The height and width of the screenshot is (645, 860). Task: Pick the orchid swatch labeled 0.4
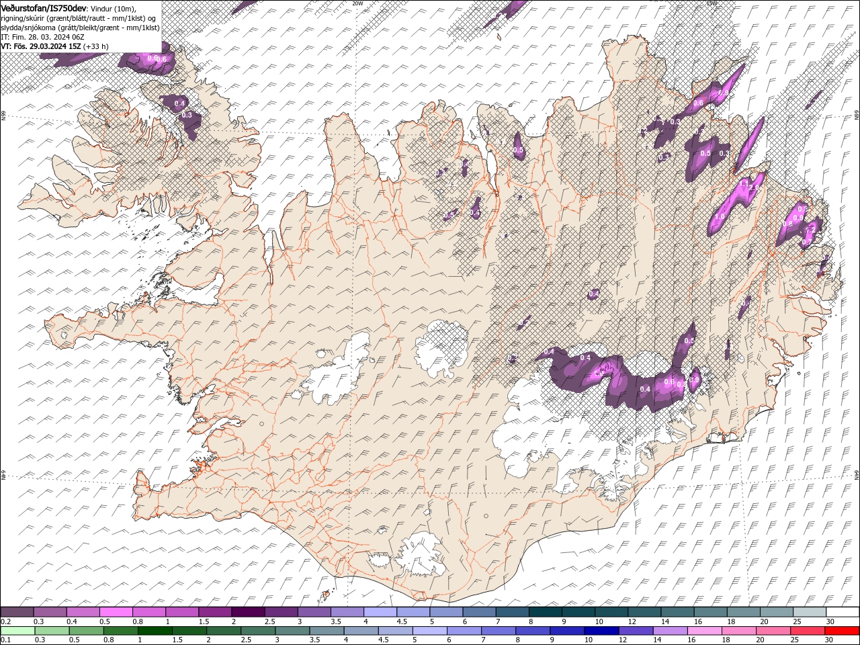(x=83, y=612)
